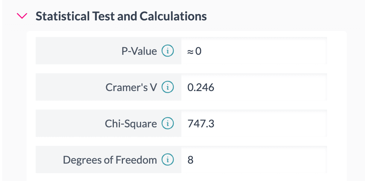The image size is (365, 181).
Task: Click empty card space below Degrees of Freedom row
Action: coord(182,177)
